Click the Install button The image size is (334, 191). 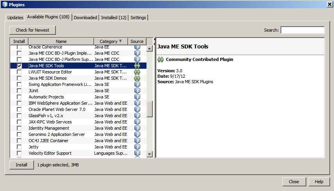click(21, 165)
